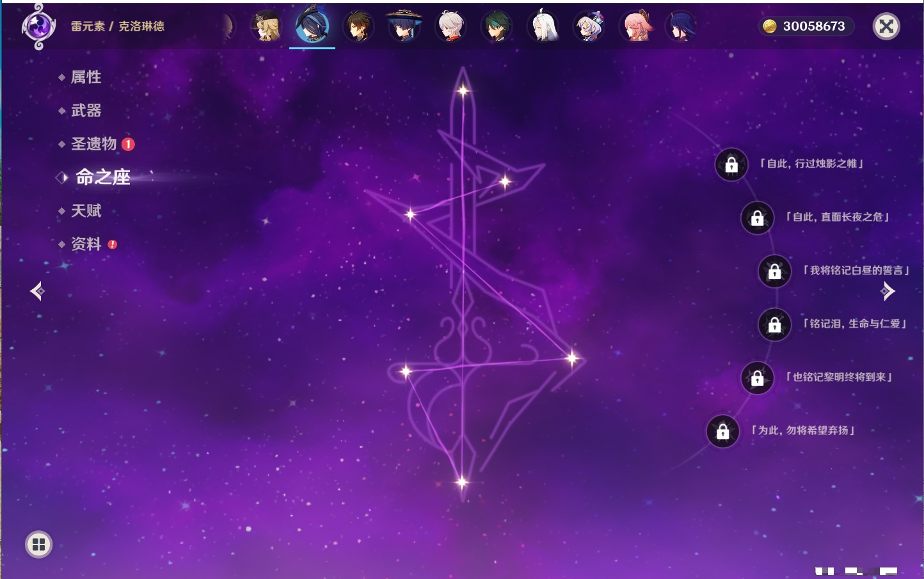
Task: Go to next character with right arrow
Action: 888,291
